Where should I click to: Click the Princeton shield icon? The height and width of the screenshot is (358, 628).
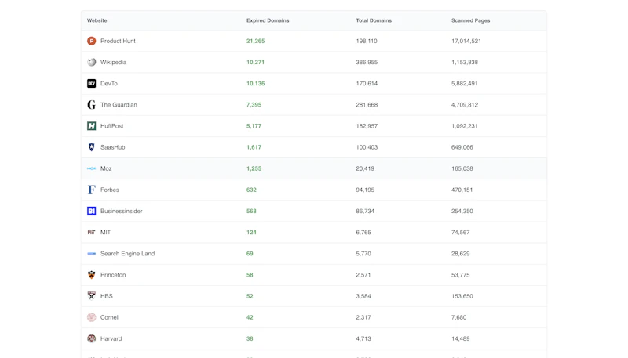pyautogui.click(x=91, y=274)
